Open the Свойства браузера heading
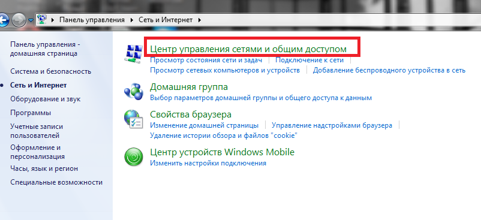The width and height of the screenshot is (481, 220). (x=191, y=114)
